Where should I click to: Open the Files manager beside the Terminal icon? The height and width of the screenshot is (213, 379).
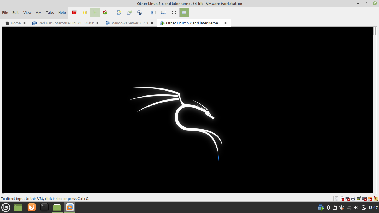(x=57, y=207)
